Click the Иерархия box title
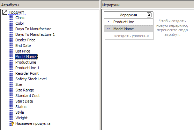The image size is (194, 130). [128, 15]
